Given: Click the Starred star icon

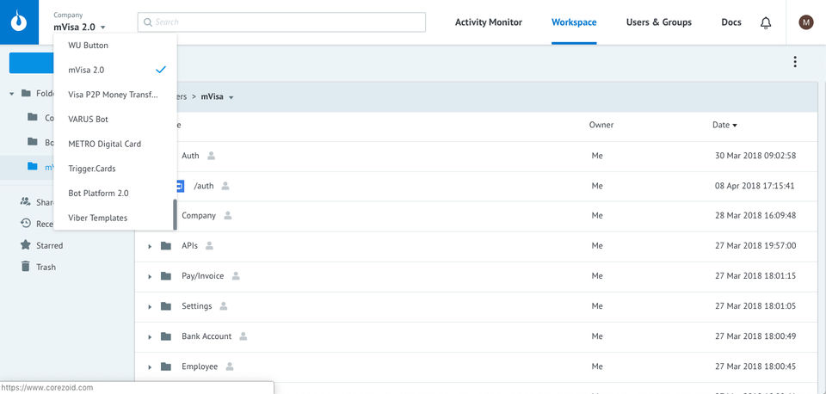Looking at the screenshot, I should 26,245.
